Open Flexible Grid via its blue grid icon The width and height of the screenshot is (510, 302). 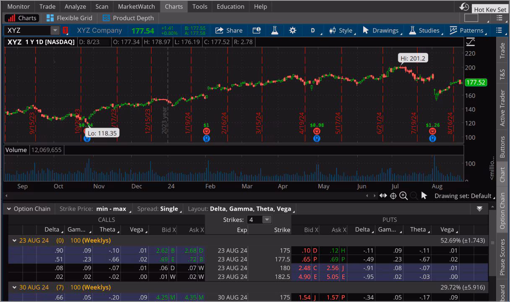pos(49,18)
